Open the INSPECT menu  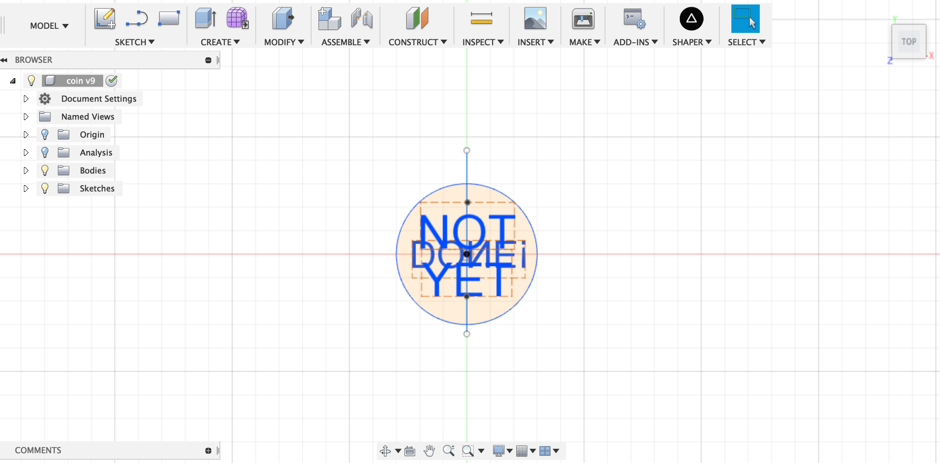[482, 42]
